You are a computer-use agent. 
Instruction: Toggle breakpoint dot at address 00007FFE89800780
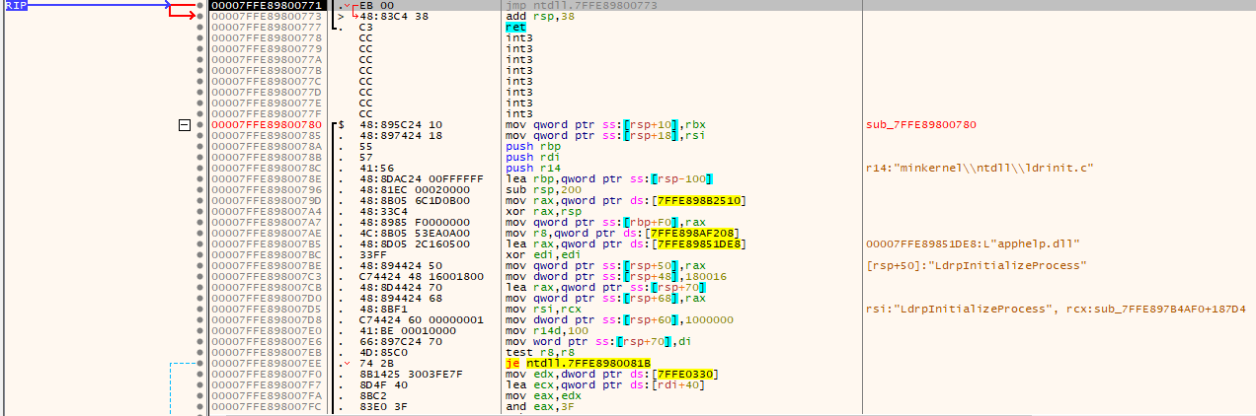[200, 124]
